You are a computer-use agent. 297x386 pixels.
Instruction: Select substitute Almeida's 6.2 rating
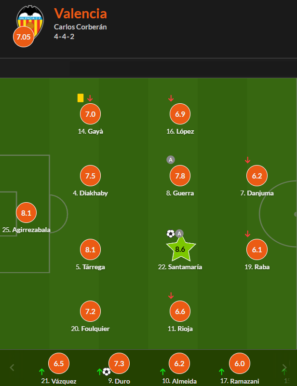pos(179,363)
